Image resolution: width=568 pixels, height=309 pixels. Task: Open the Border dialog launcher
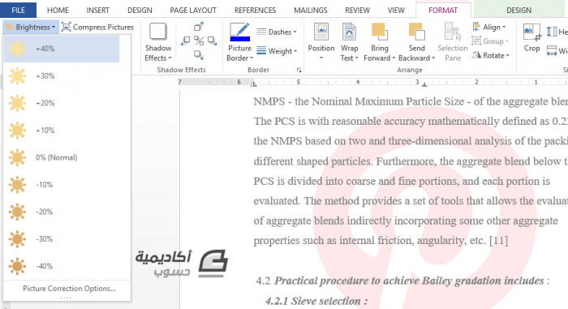(299, 70)
